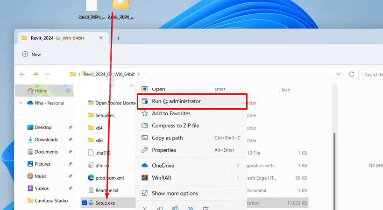Click the Size column header
Image resolution: width=383 pixels, height=210 pixels.
[285, 90]
